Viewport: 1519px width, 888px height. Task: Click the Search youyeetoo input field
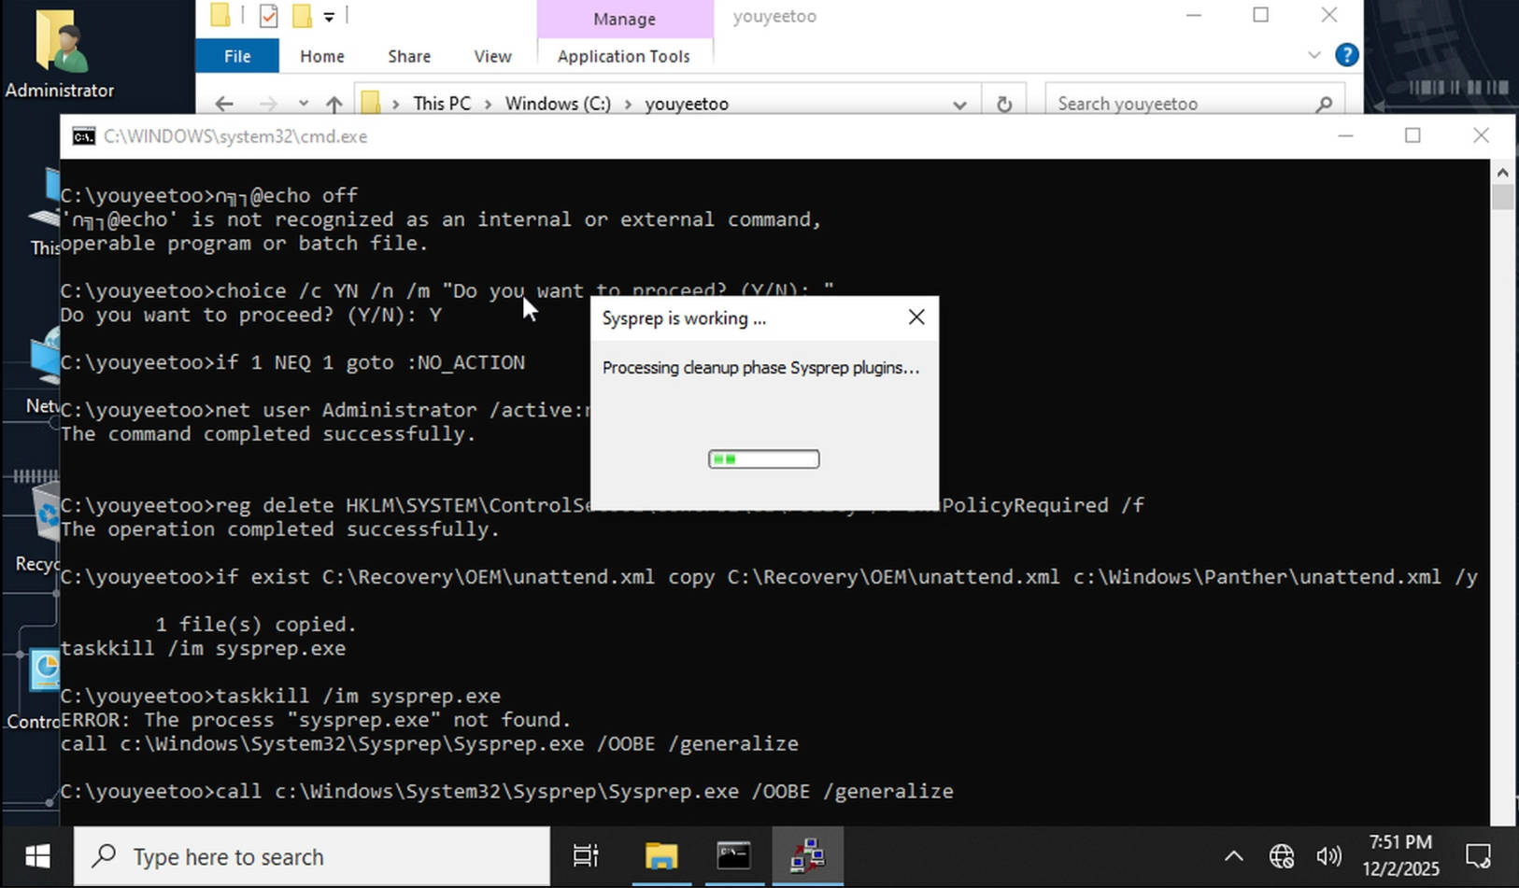click(1182, 104)
